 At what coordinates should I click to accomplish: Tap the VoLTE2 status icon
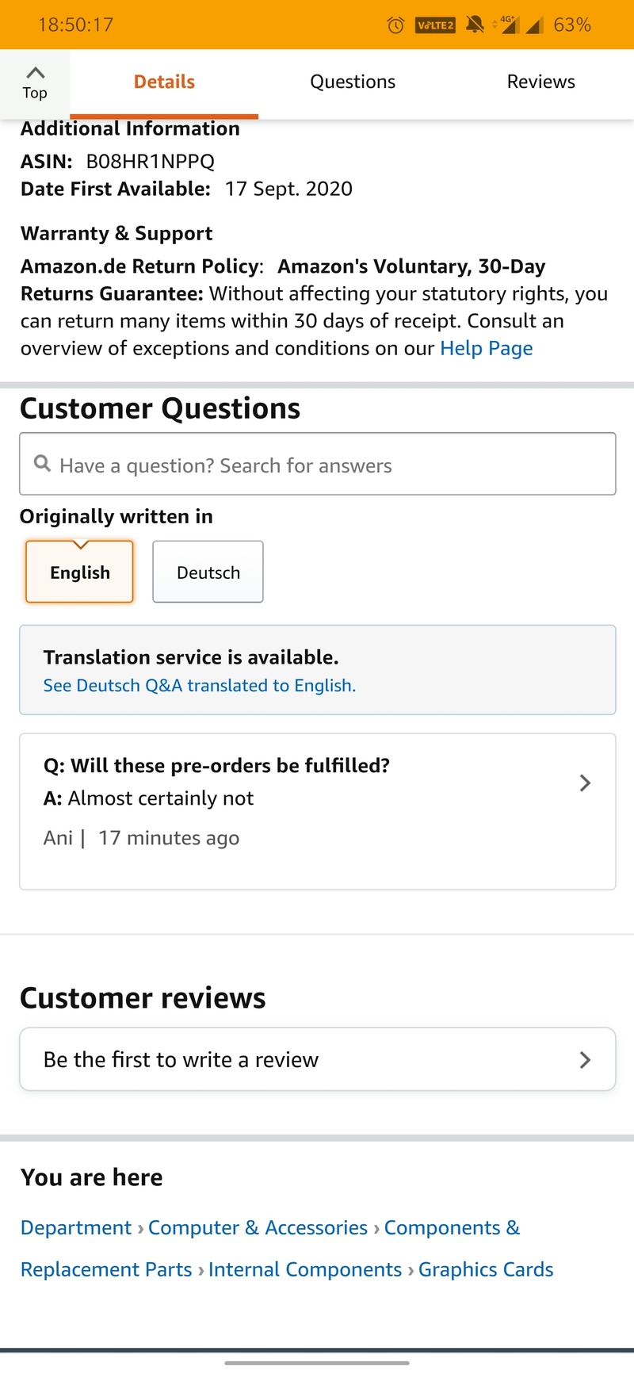(435, 25)
